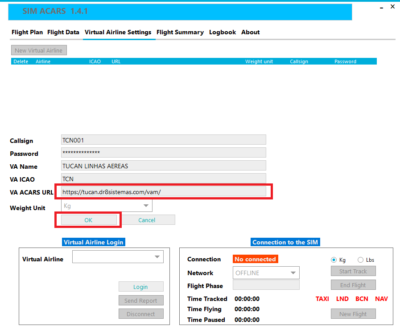400x329 pixels.
Task: Click the VA Name text field
Action: (x=163, y=166)
